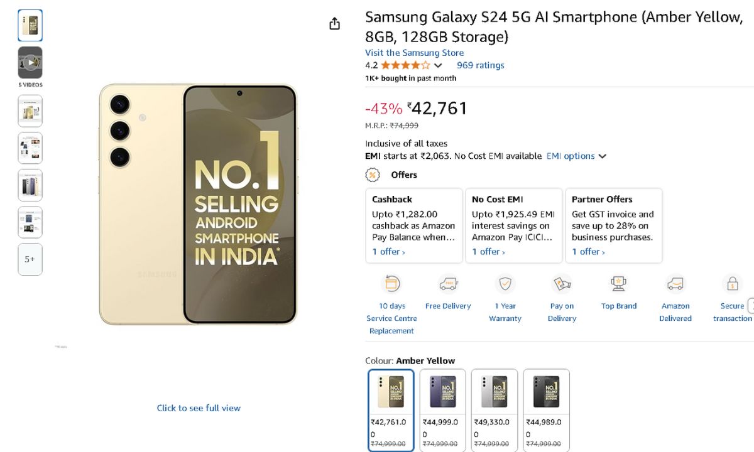Click the Top Brand trophy icon
Viewport: 754px width, 452px height.
[619, 284]
